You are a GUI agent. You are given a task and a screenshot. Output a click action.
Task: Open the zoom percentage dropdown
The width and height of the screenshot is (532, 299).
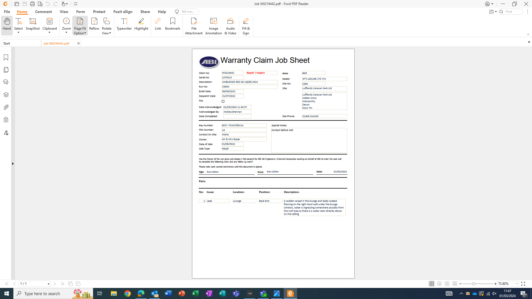pyautogui.click(x=517, y=284)
